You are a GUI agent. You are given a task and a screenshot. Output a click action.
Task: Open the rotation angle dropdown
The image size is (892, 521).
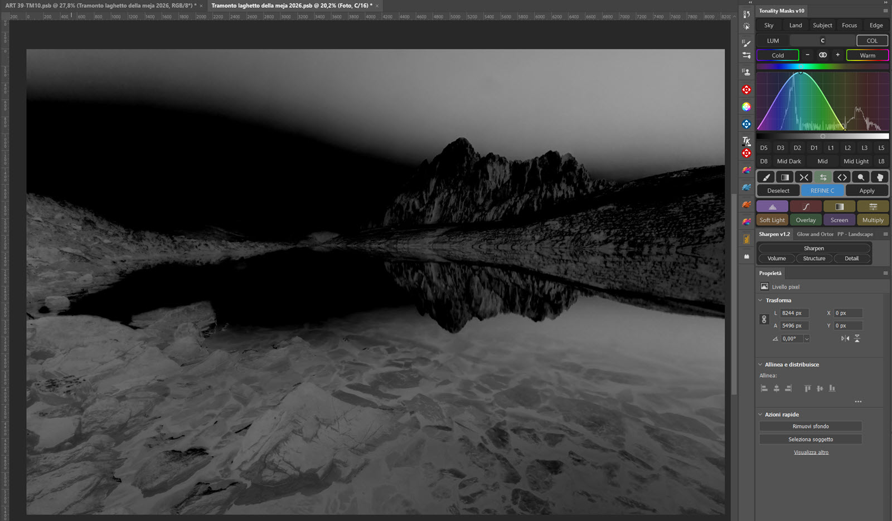(x=806, y=339)
